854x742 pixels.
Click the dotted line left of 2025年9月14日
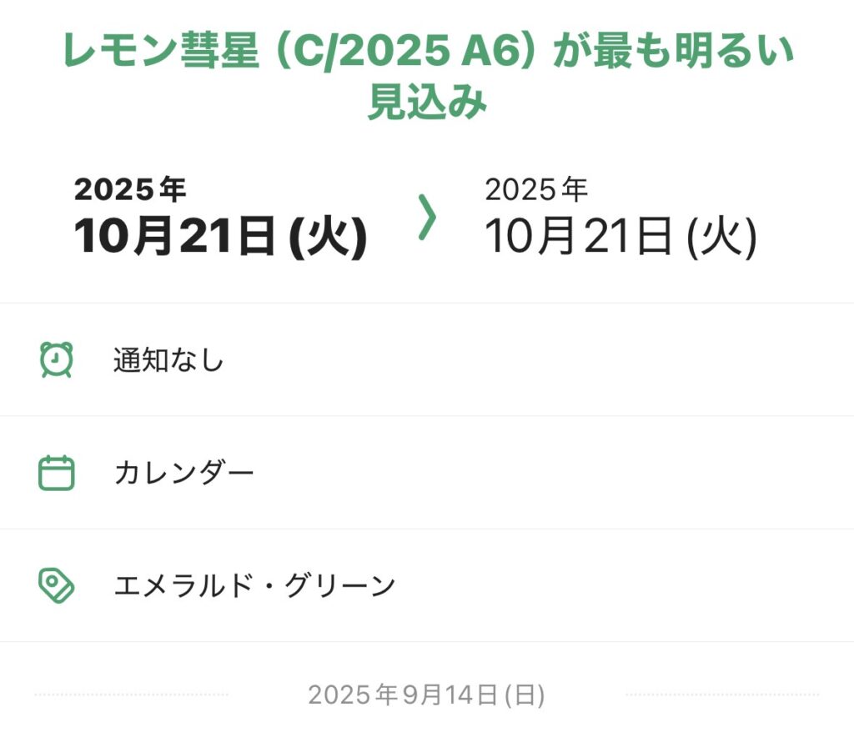(131, 694)
